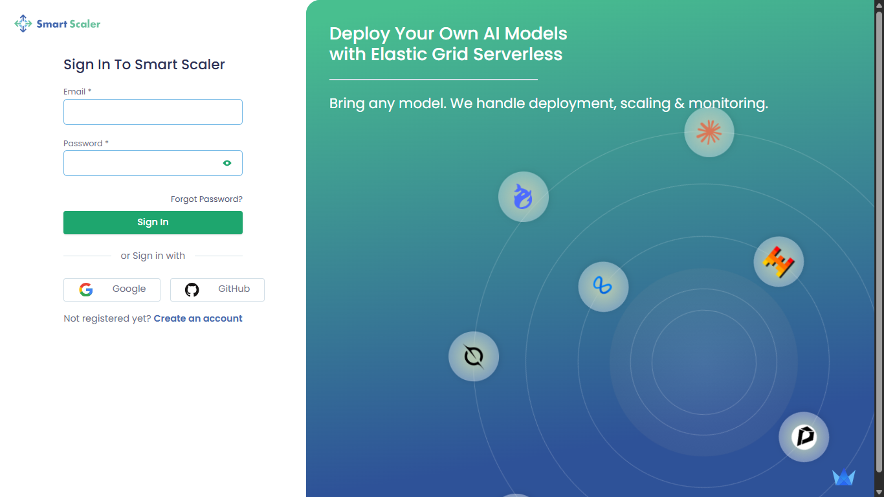This screenshot has height=497, width=884.
Task: Click the black and white D model icon
Action: pyautogui.click(x=804, y=437)
